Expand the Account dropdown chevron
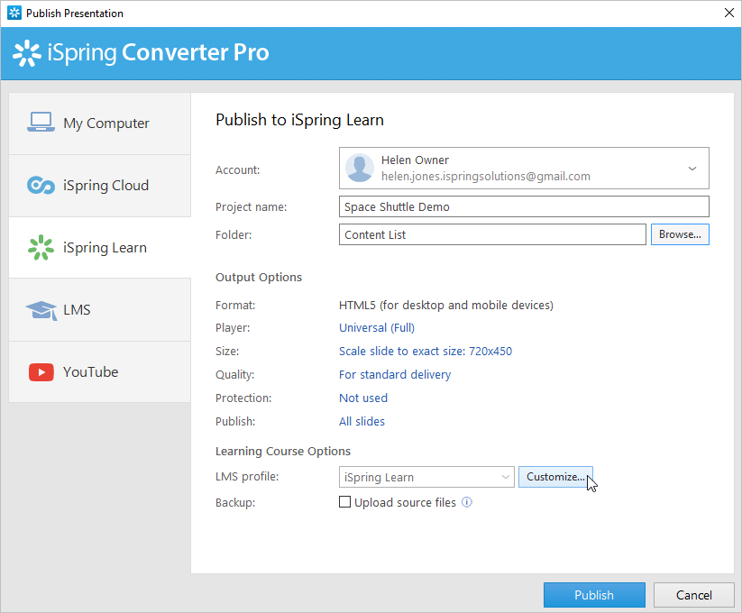 click(692, 169)
